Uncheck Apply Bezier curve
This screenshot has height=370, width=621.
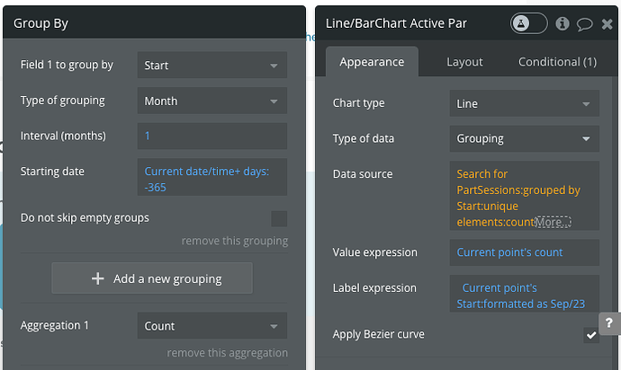pos(590,335)
